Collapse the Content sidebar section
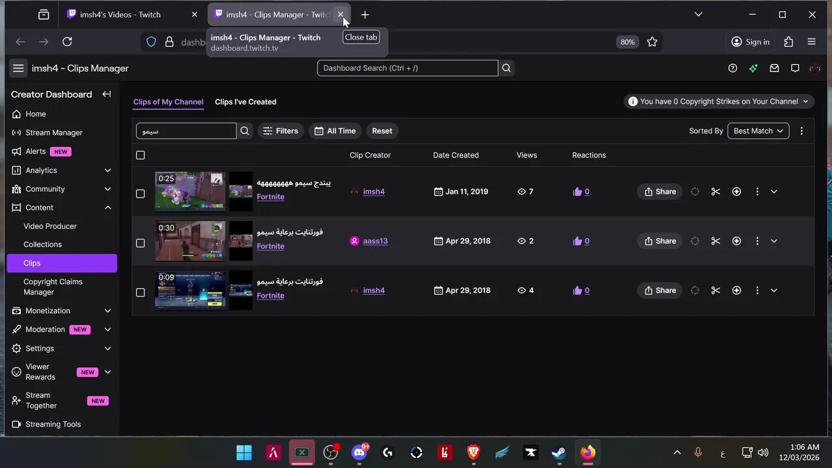 click(108, 207)
